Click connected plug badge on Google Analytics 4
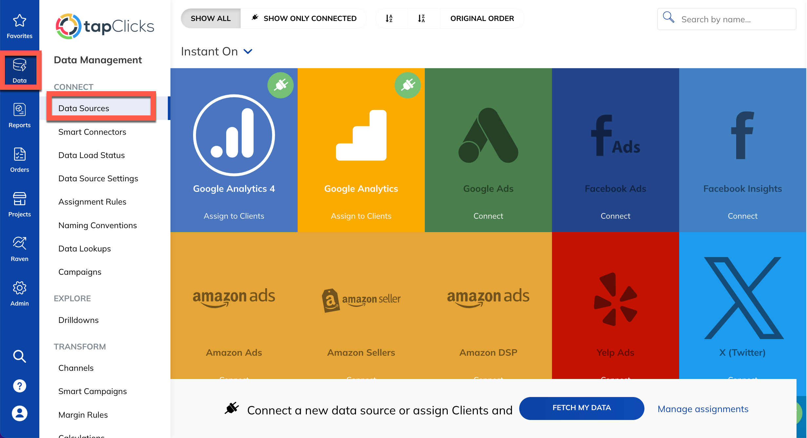This screenshot has height=438, width=807. pyautogui.click(x=281, y=85)
